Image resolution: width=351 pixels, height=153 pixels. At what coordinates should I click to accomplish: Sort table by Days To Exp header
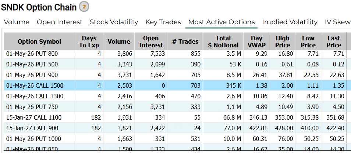pyautogui.click(x=89, y=41)
